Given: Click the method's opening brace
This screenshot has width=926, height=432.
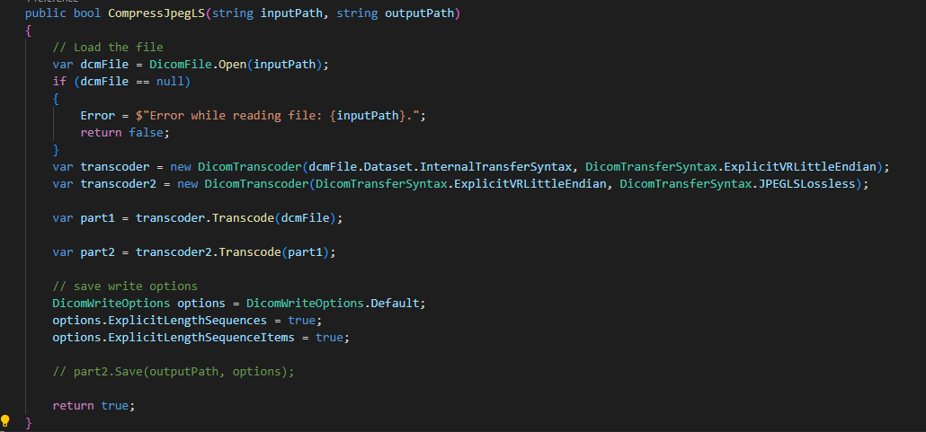Looking at the screenshot, I should (29, 31).
